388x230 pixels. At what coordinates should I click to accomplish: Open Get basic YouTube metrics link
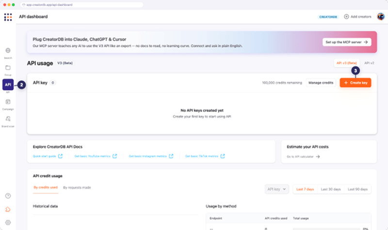click(92, 156)
